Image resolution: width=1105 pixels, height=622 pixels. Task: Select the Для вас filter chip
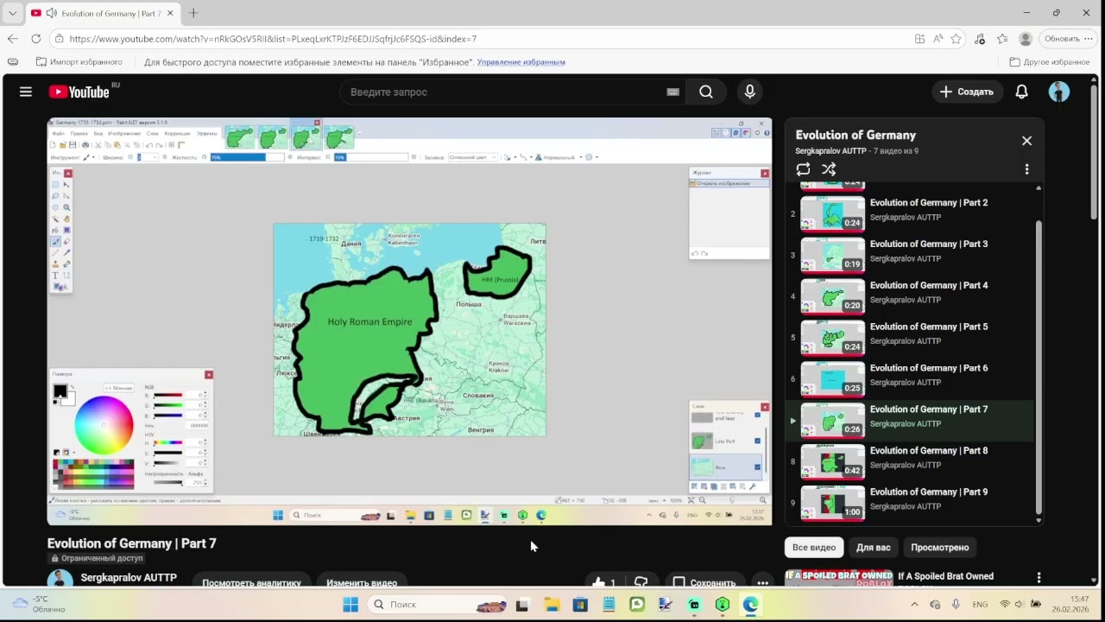[x=873, y=548]
